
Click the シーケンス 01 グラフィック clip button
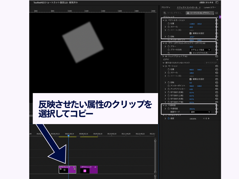[x=200, y=13]
